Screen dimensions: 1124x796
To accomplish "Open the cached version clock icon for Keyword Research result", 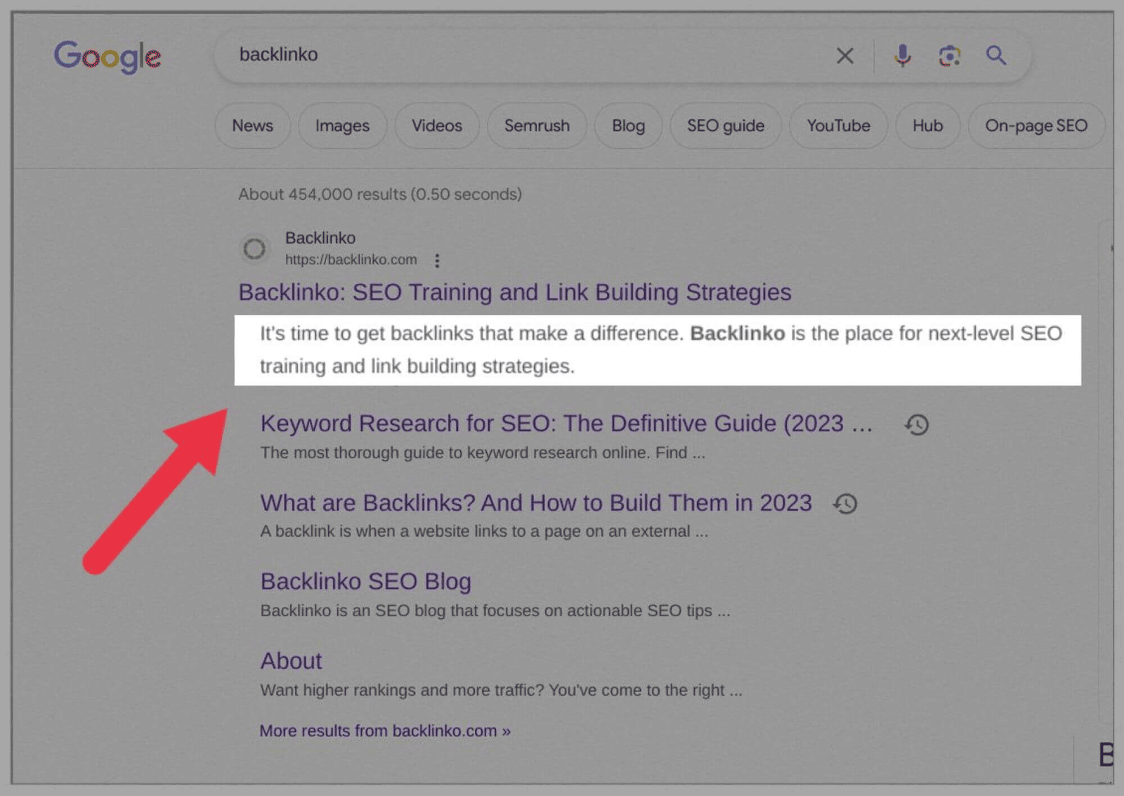I will 915,424.
